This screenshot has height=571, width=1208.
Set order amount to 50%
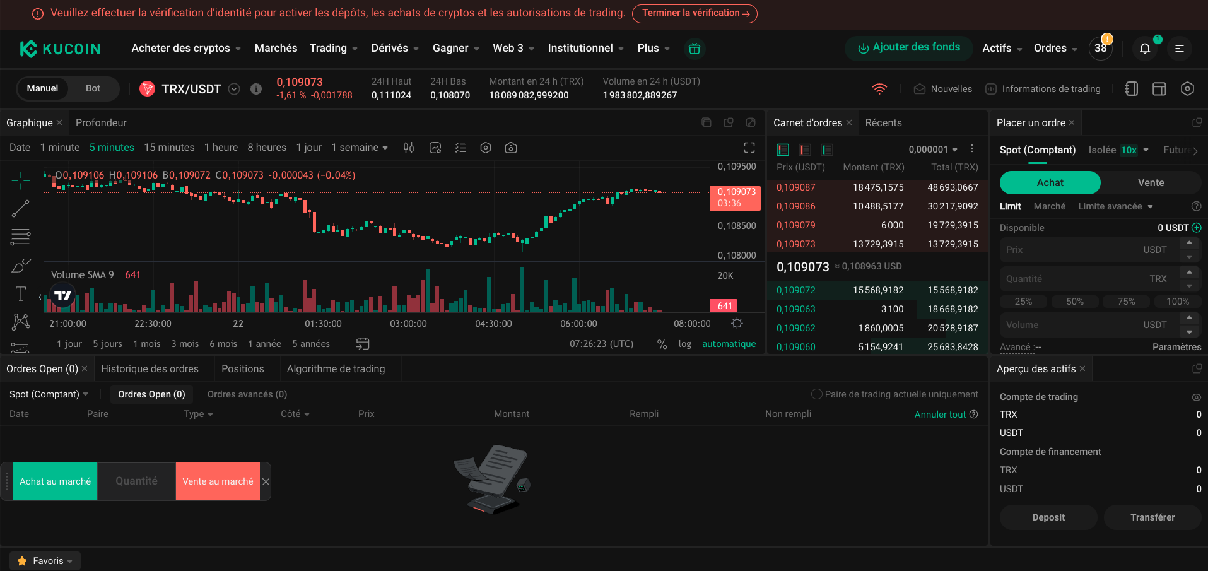[x=1075, y=302]
